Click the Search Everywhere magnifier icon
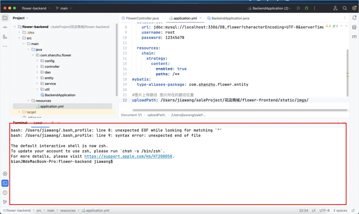This screenshot has height=214, width=359. 345,8
